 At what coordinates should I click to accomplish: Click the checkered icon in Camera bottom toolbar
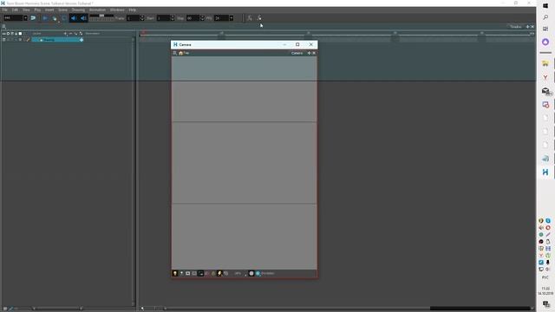tap(225, 274)
